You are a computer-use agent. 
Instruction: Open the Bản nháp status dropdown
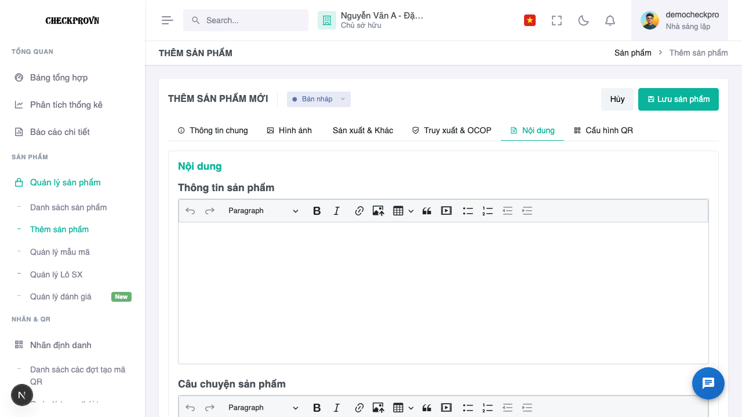(x=319, y=99)
